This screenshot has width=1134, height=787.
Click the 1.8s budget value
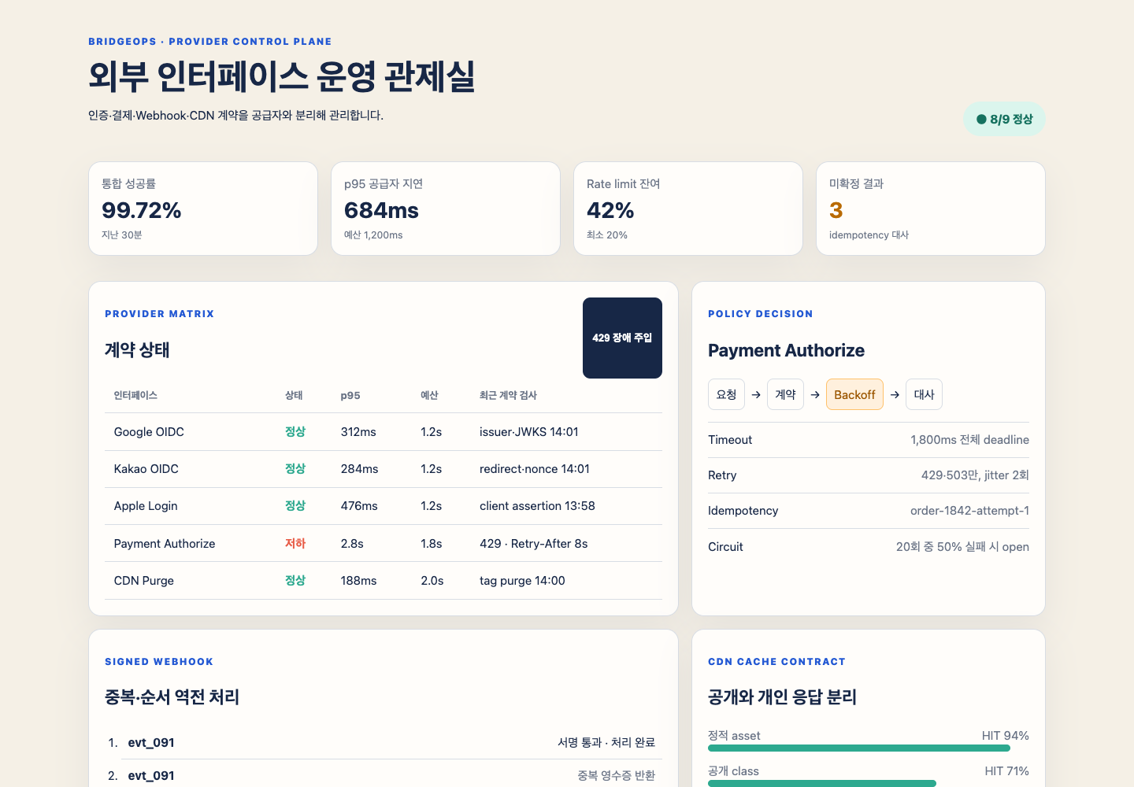(431, 544)
